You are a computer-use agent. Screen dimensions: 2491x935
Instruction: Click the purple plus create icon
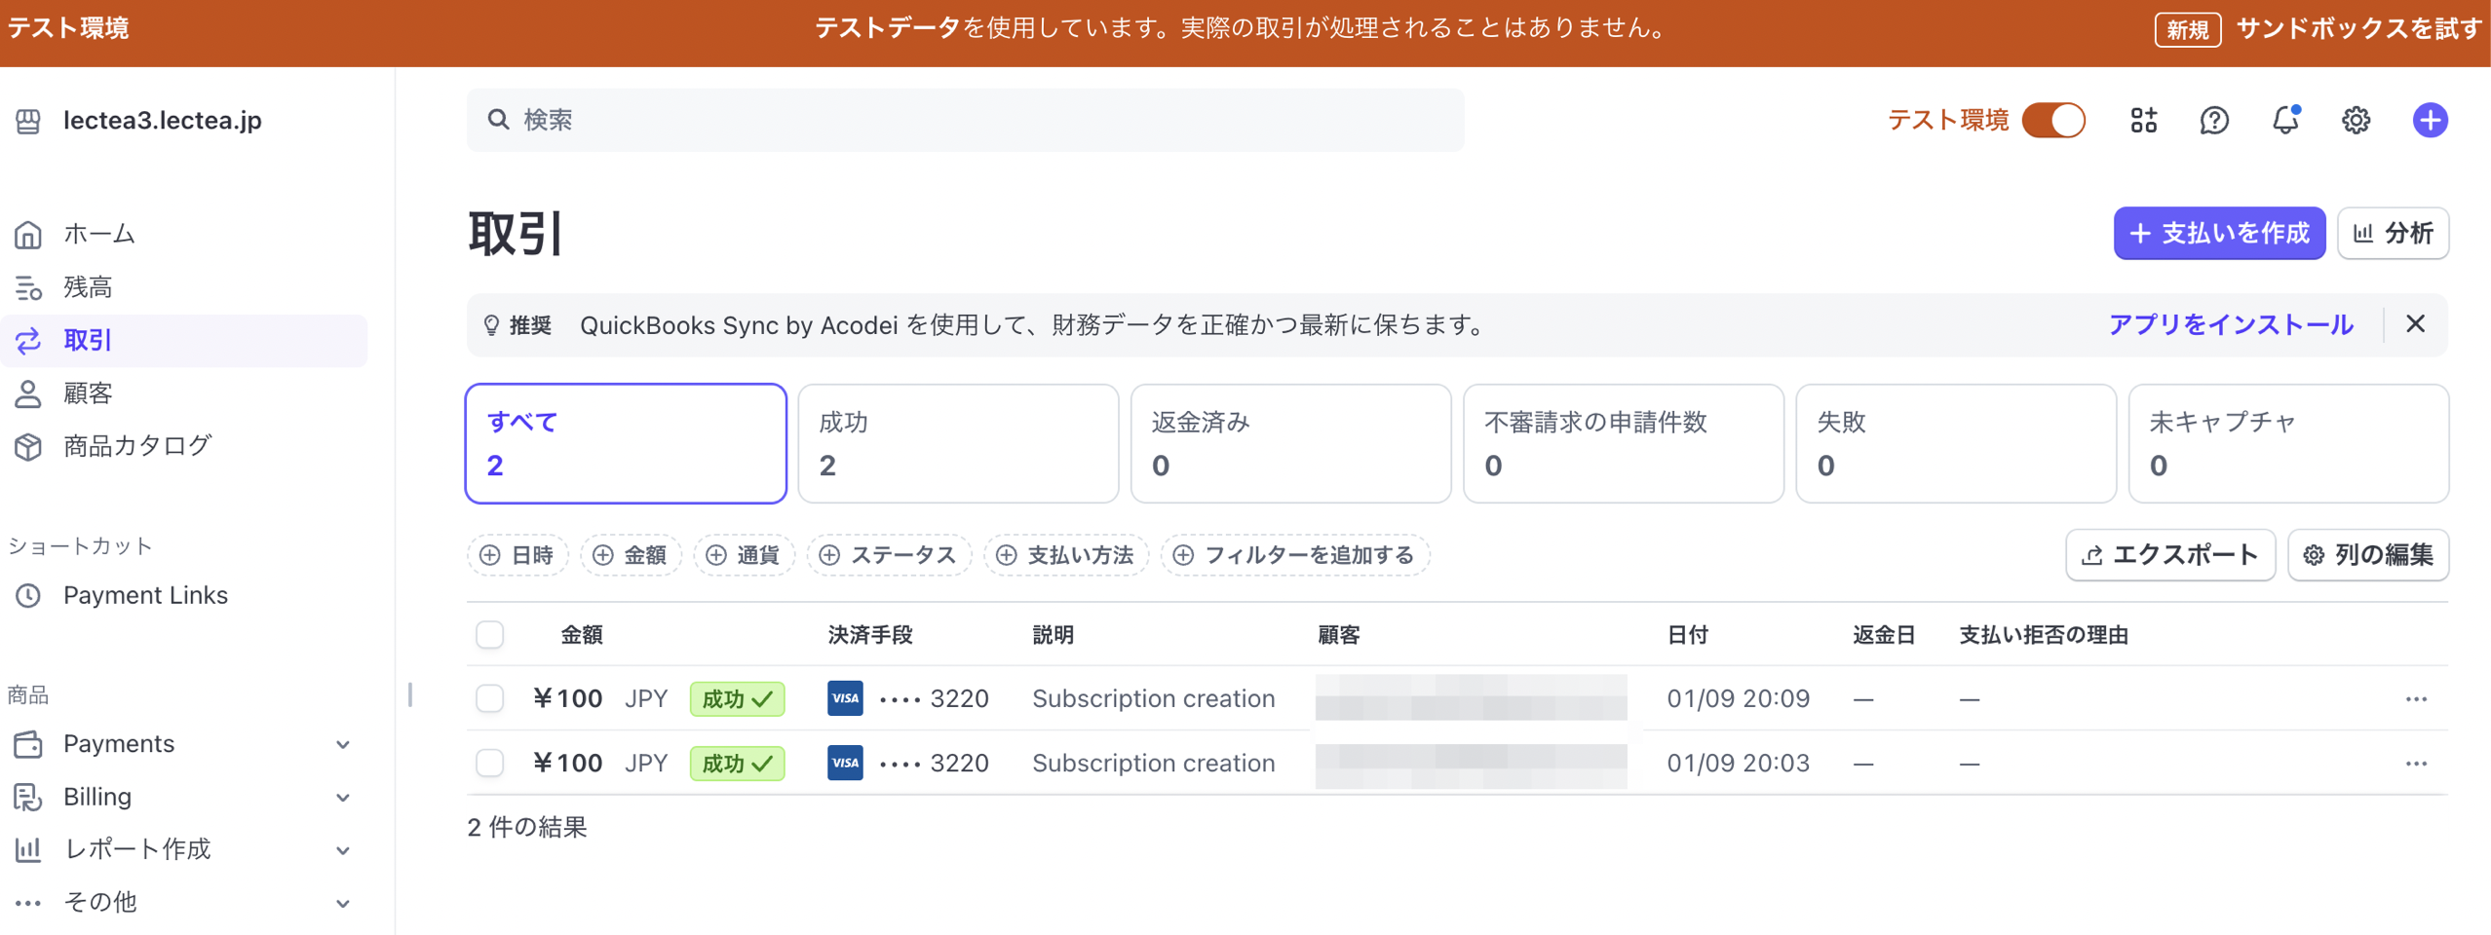(x=2429, y=120)
